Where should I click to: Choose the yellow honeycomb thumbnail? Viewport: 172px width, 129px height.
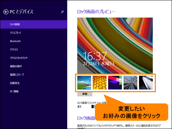99,83
